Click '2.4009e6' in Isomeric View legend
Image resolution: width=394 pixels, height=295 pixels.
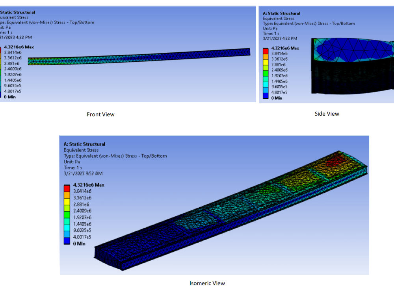82,211
